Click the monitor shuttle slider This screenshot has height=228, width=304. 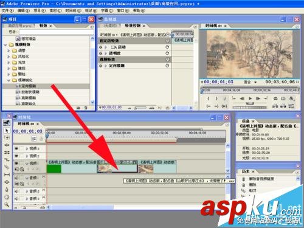250,103
